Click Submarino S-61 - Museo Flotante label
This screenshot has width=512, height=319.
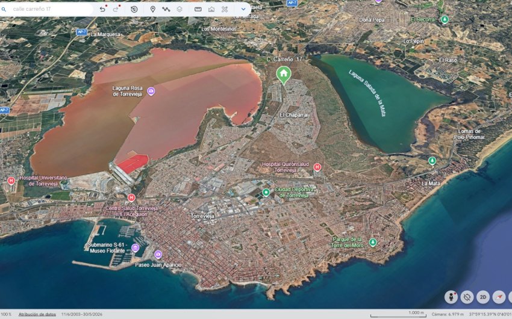(x=107, y=247)
